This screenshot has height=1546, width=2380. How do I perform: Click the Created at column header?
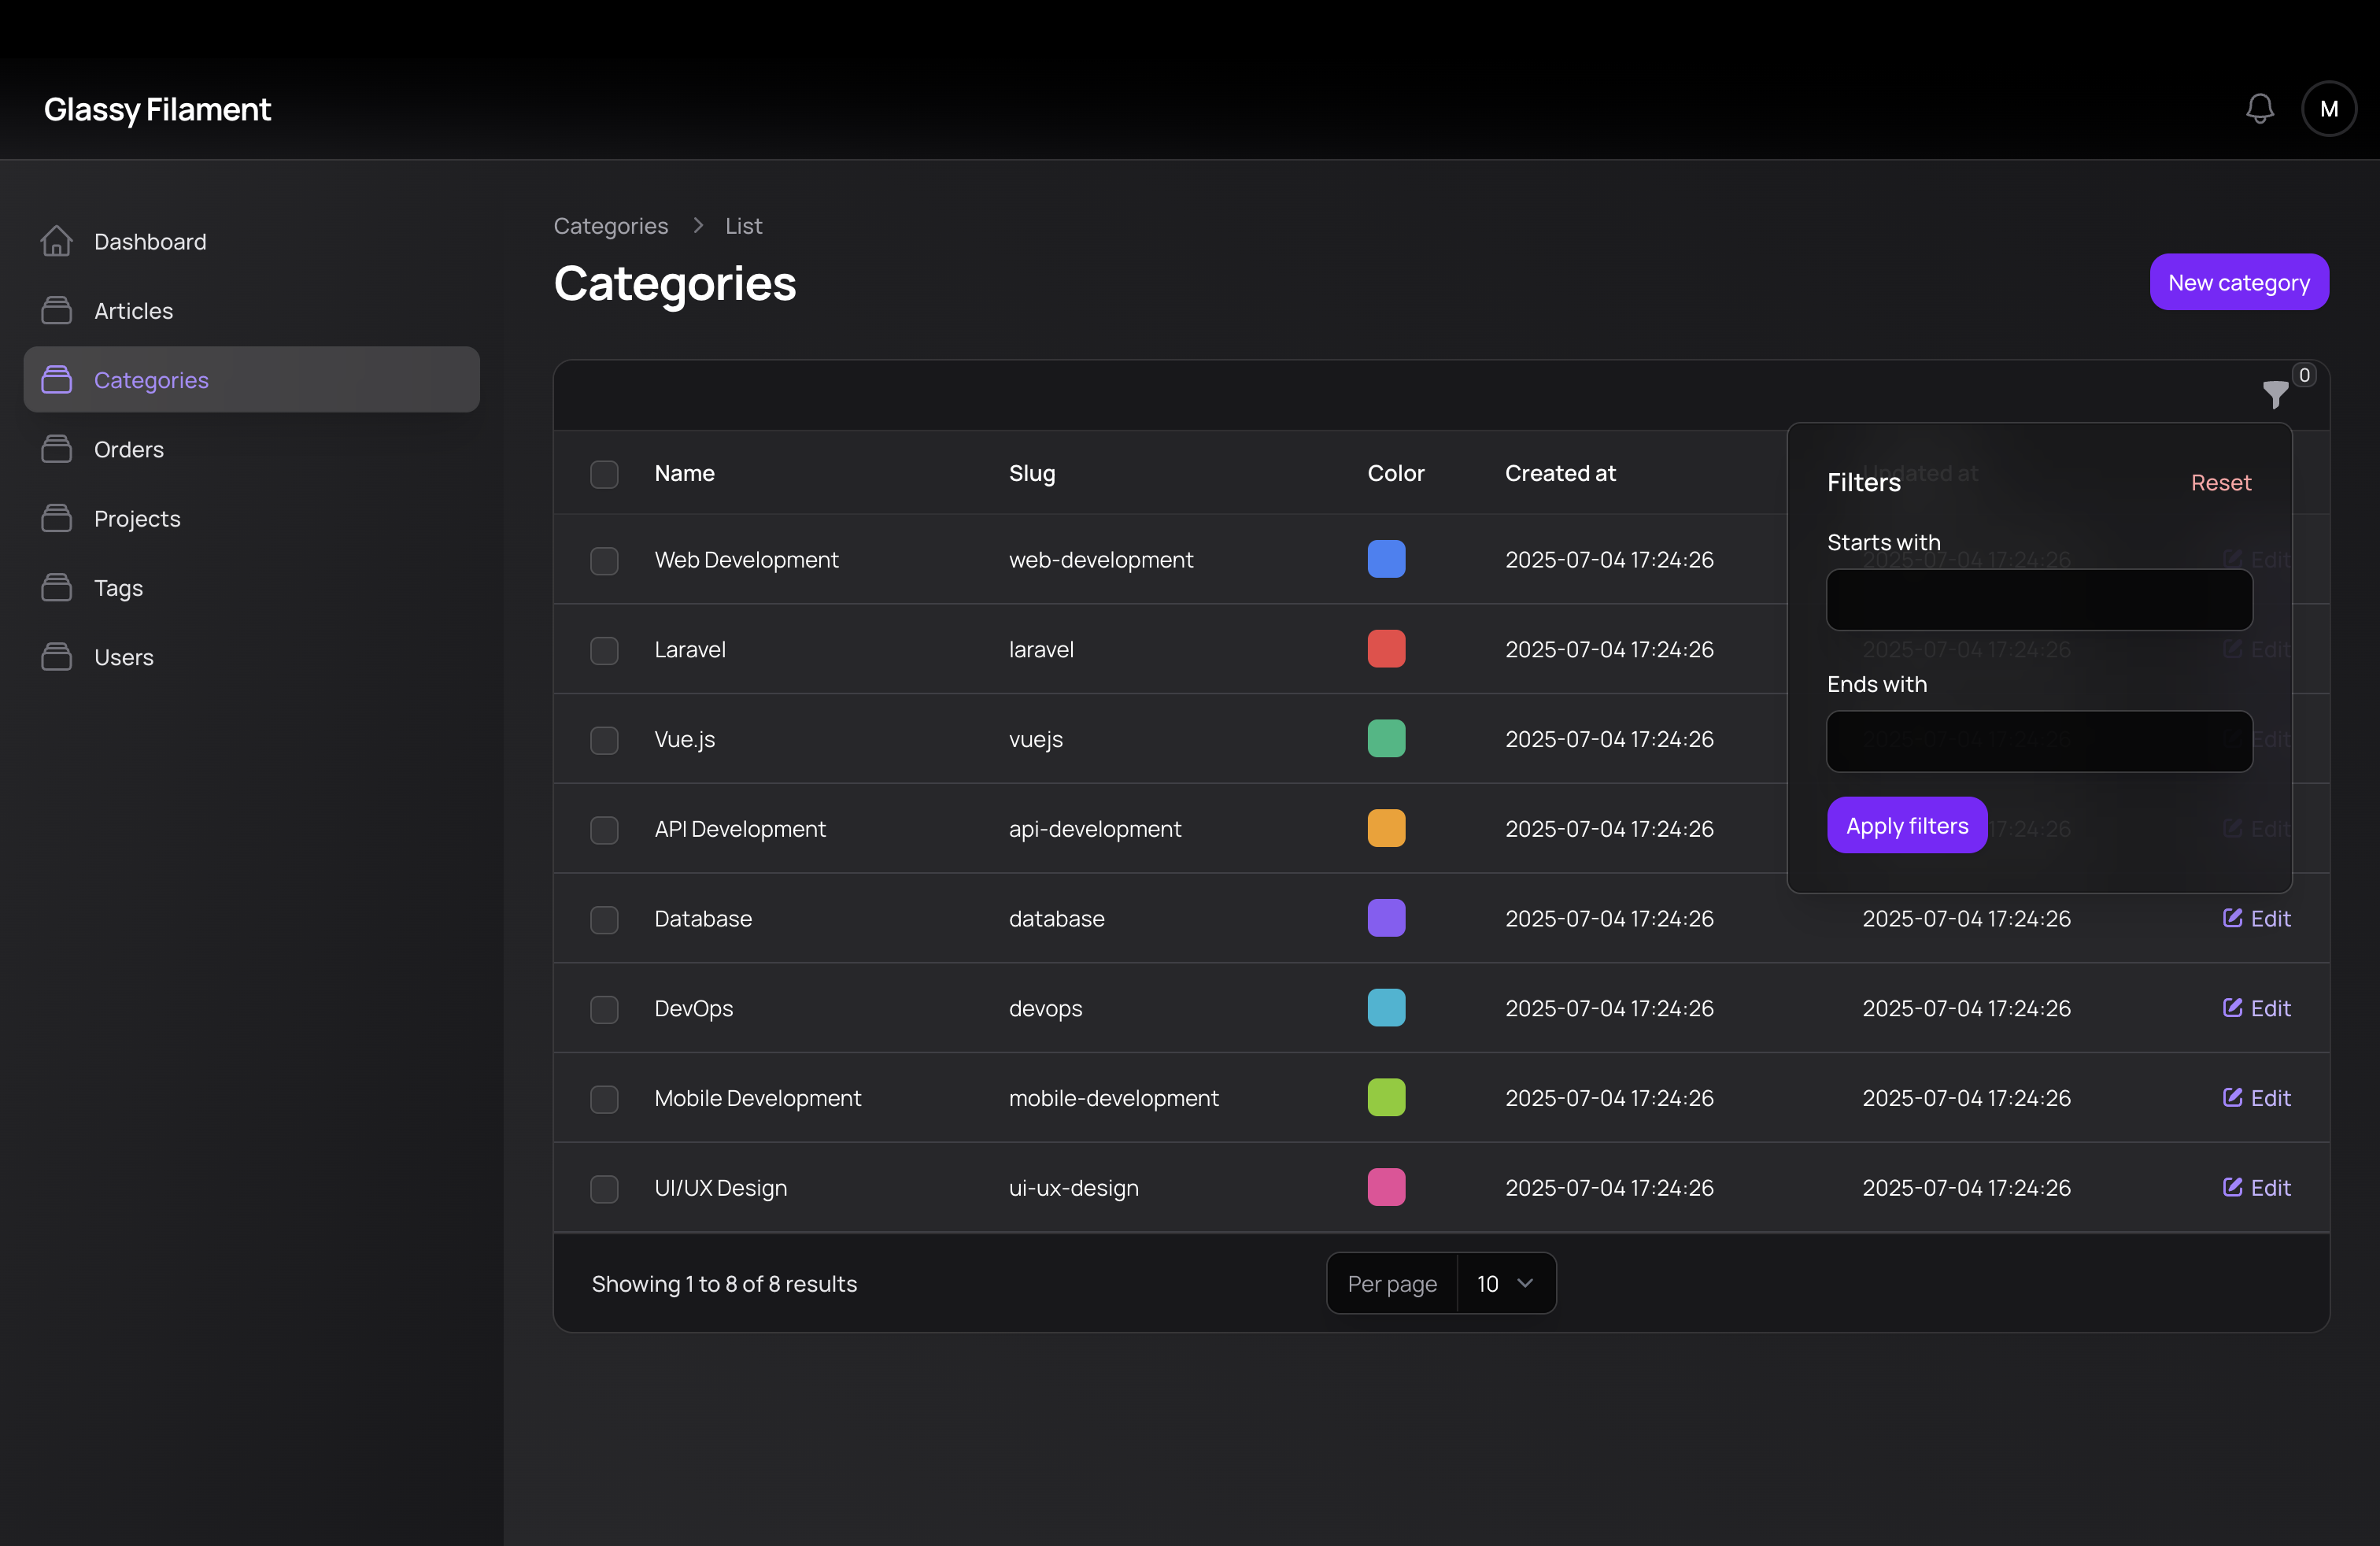[x=1560, y=473]
